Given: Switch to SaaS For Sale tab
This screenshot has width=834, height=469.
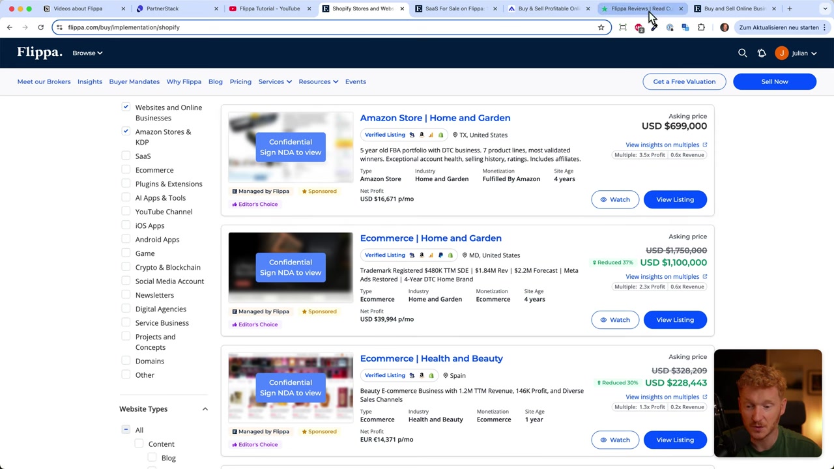Looking at the screenshot, I should 454,8.
